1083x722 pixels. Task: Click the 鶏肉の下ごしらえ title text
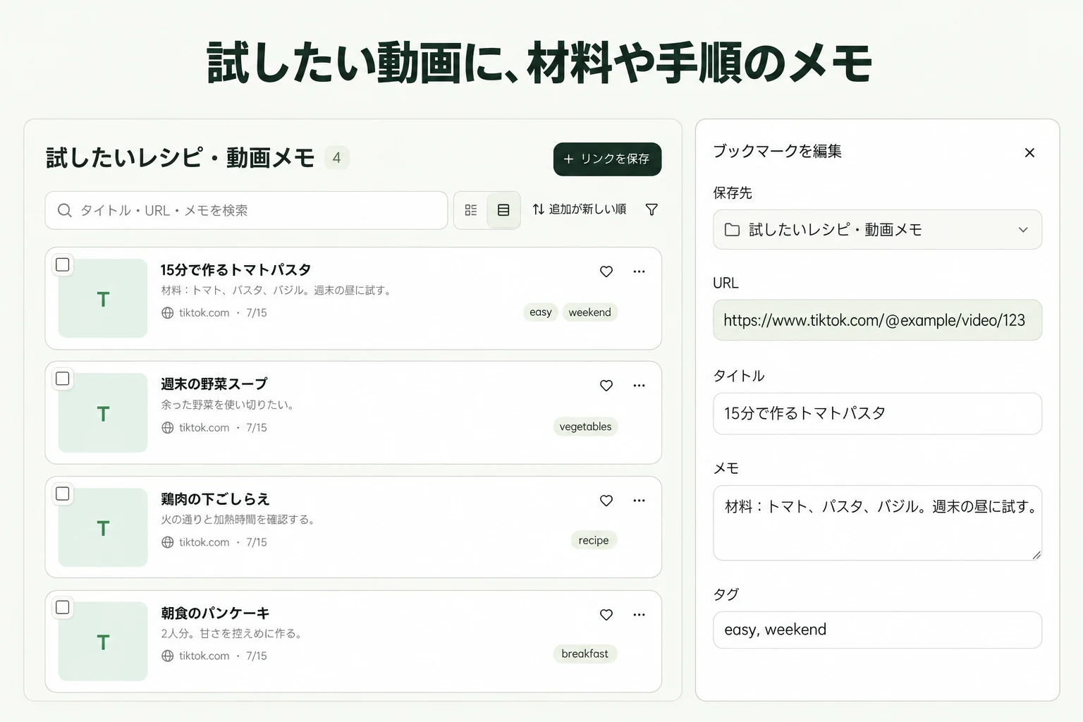click(x=215, y=499)
